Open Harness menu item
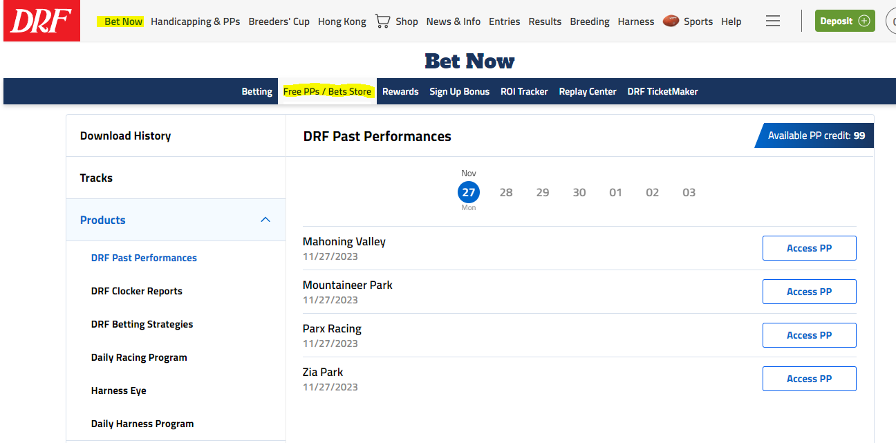The width and height of the screenshot is (896, 443). (636, 21)
